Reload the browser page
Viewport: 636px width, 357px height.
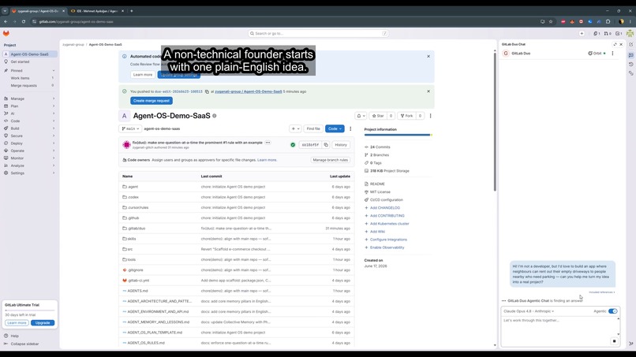click(x=24, y=21)
